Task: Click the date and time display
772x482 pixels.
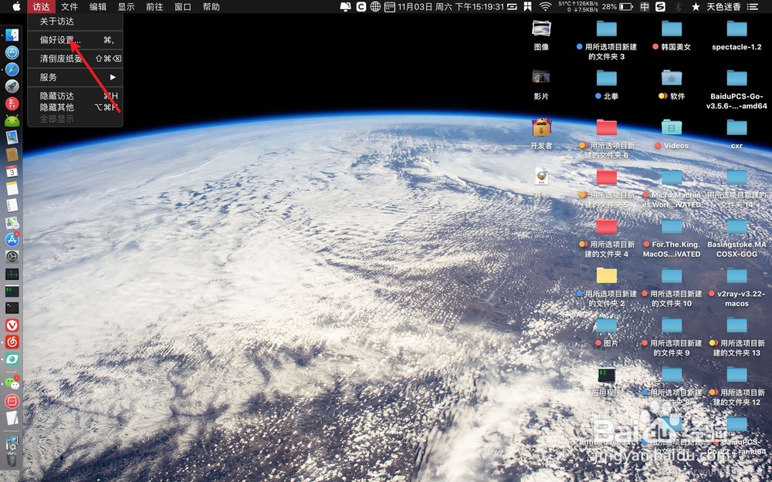Action: point(451,6)
